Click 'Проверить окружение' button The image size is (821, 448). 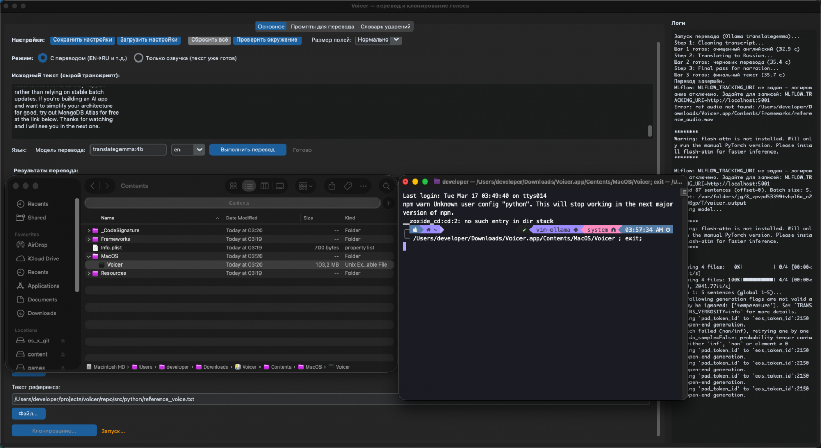pos(267,40)
